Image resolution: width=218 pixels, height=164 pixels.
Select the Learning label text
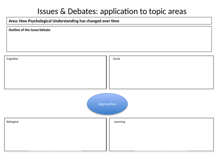tap(119, 122)
